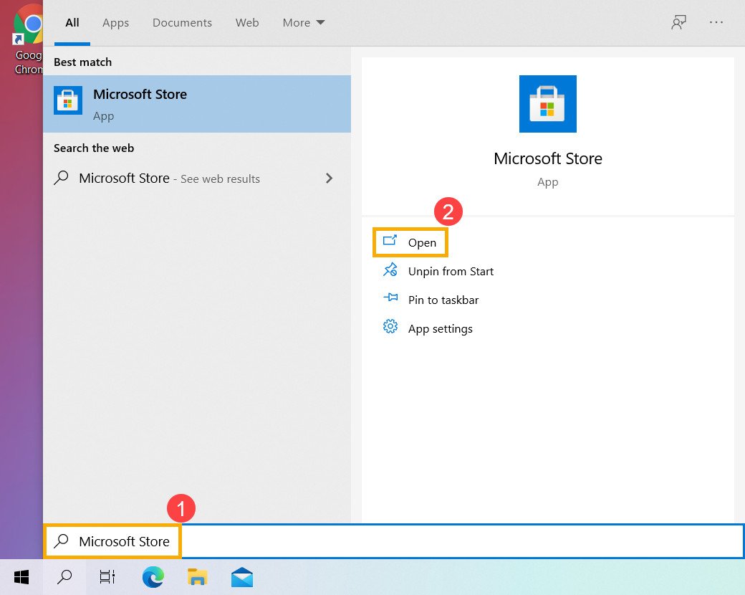The width and height of the screenshot is (745, 595).
Task: Switch to the Apps search tab
Action: [x=115, y=22]
